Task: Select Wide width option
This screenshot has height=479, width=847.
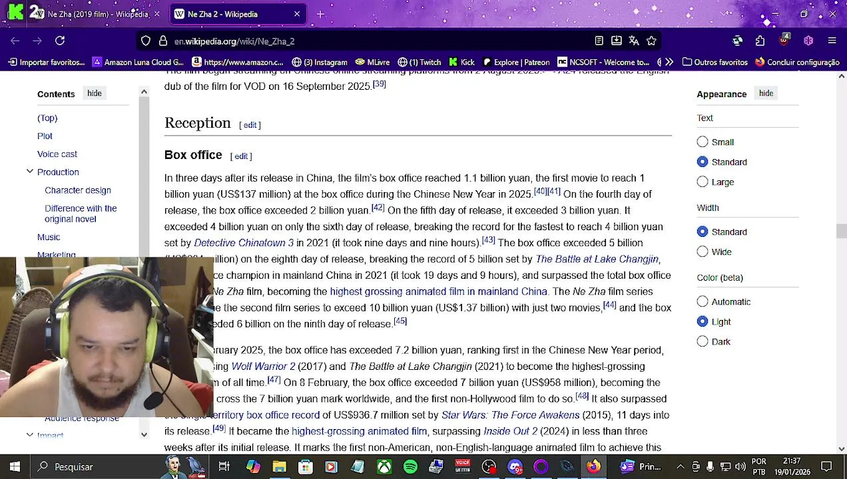Action: 703,251
